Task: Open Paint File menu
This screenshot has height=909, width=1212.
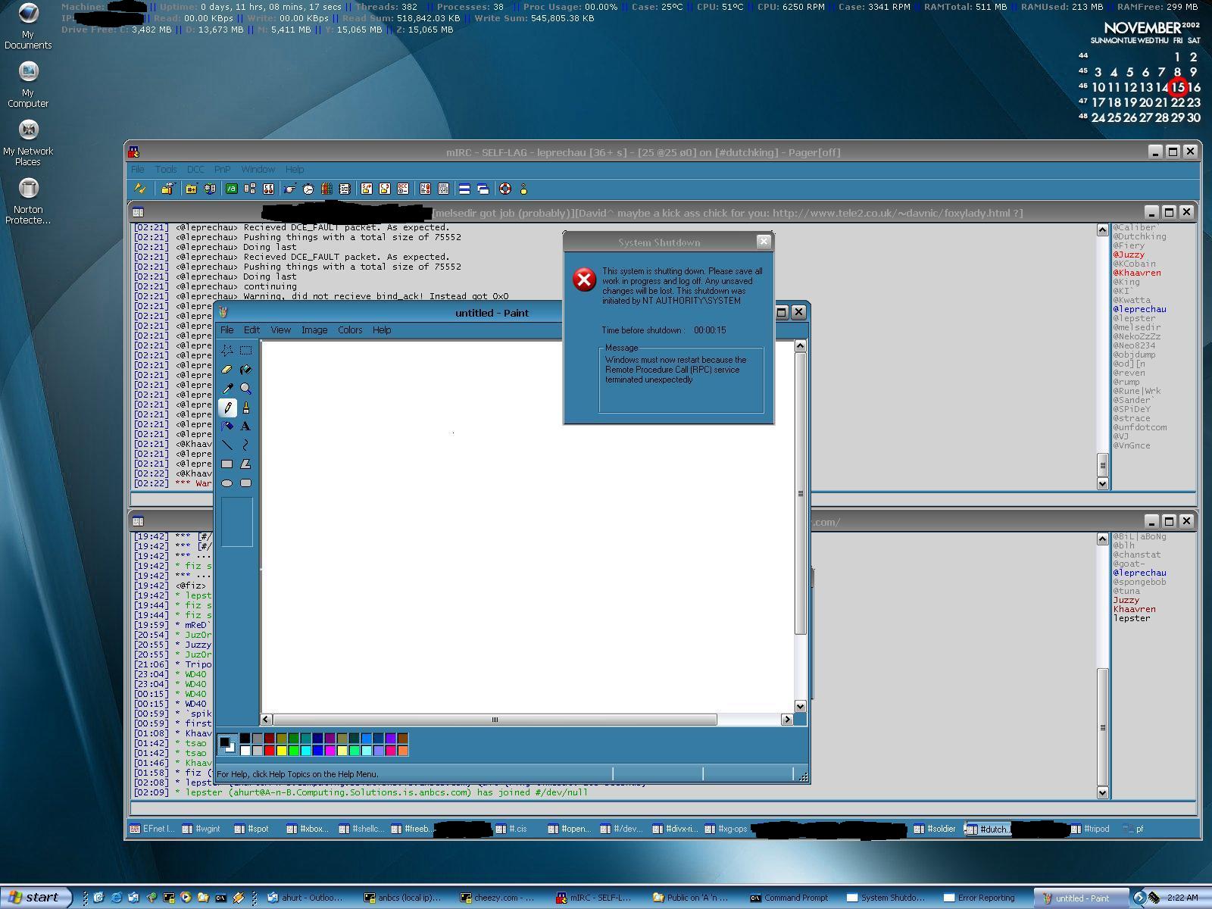Action: coord(226,330)
